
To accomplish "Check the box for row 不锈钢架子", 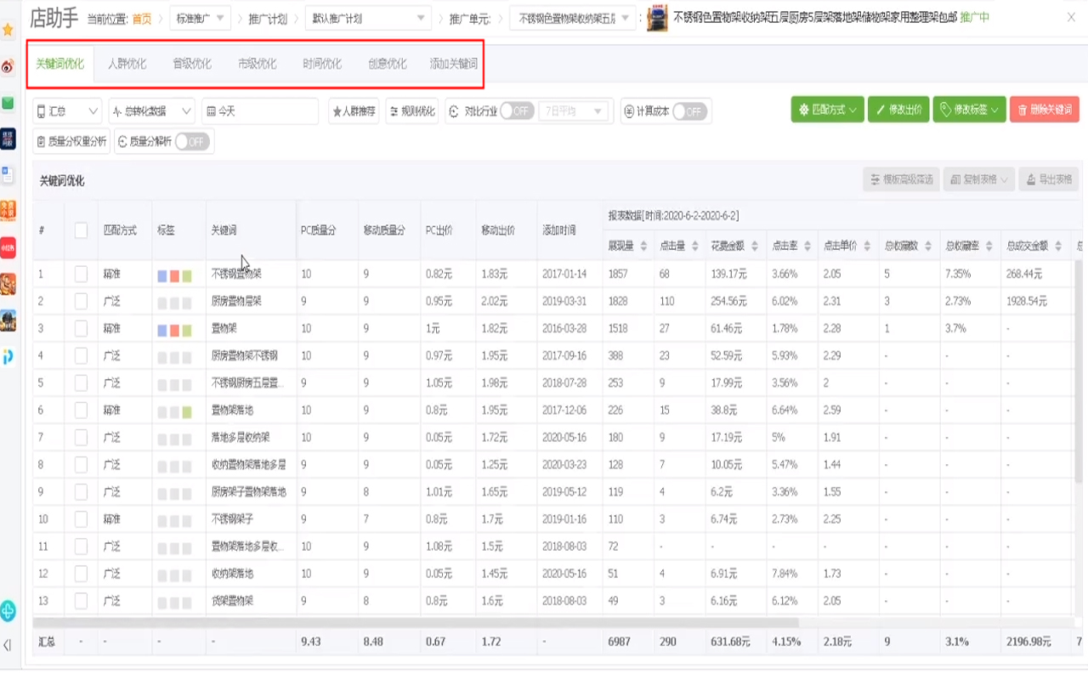I will [81, 519].
